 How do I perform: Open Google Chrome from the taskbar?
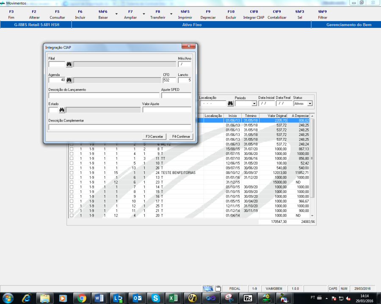tap(82, 298)
